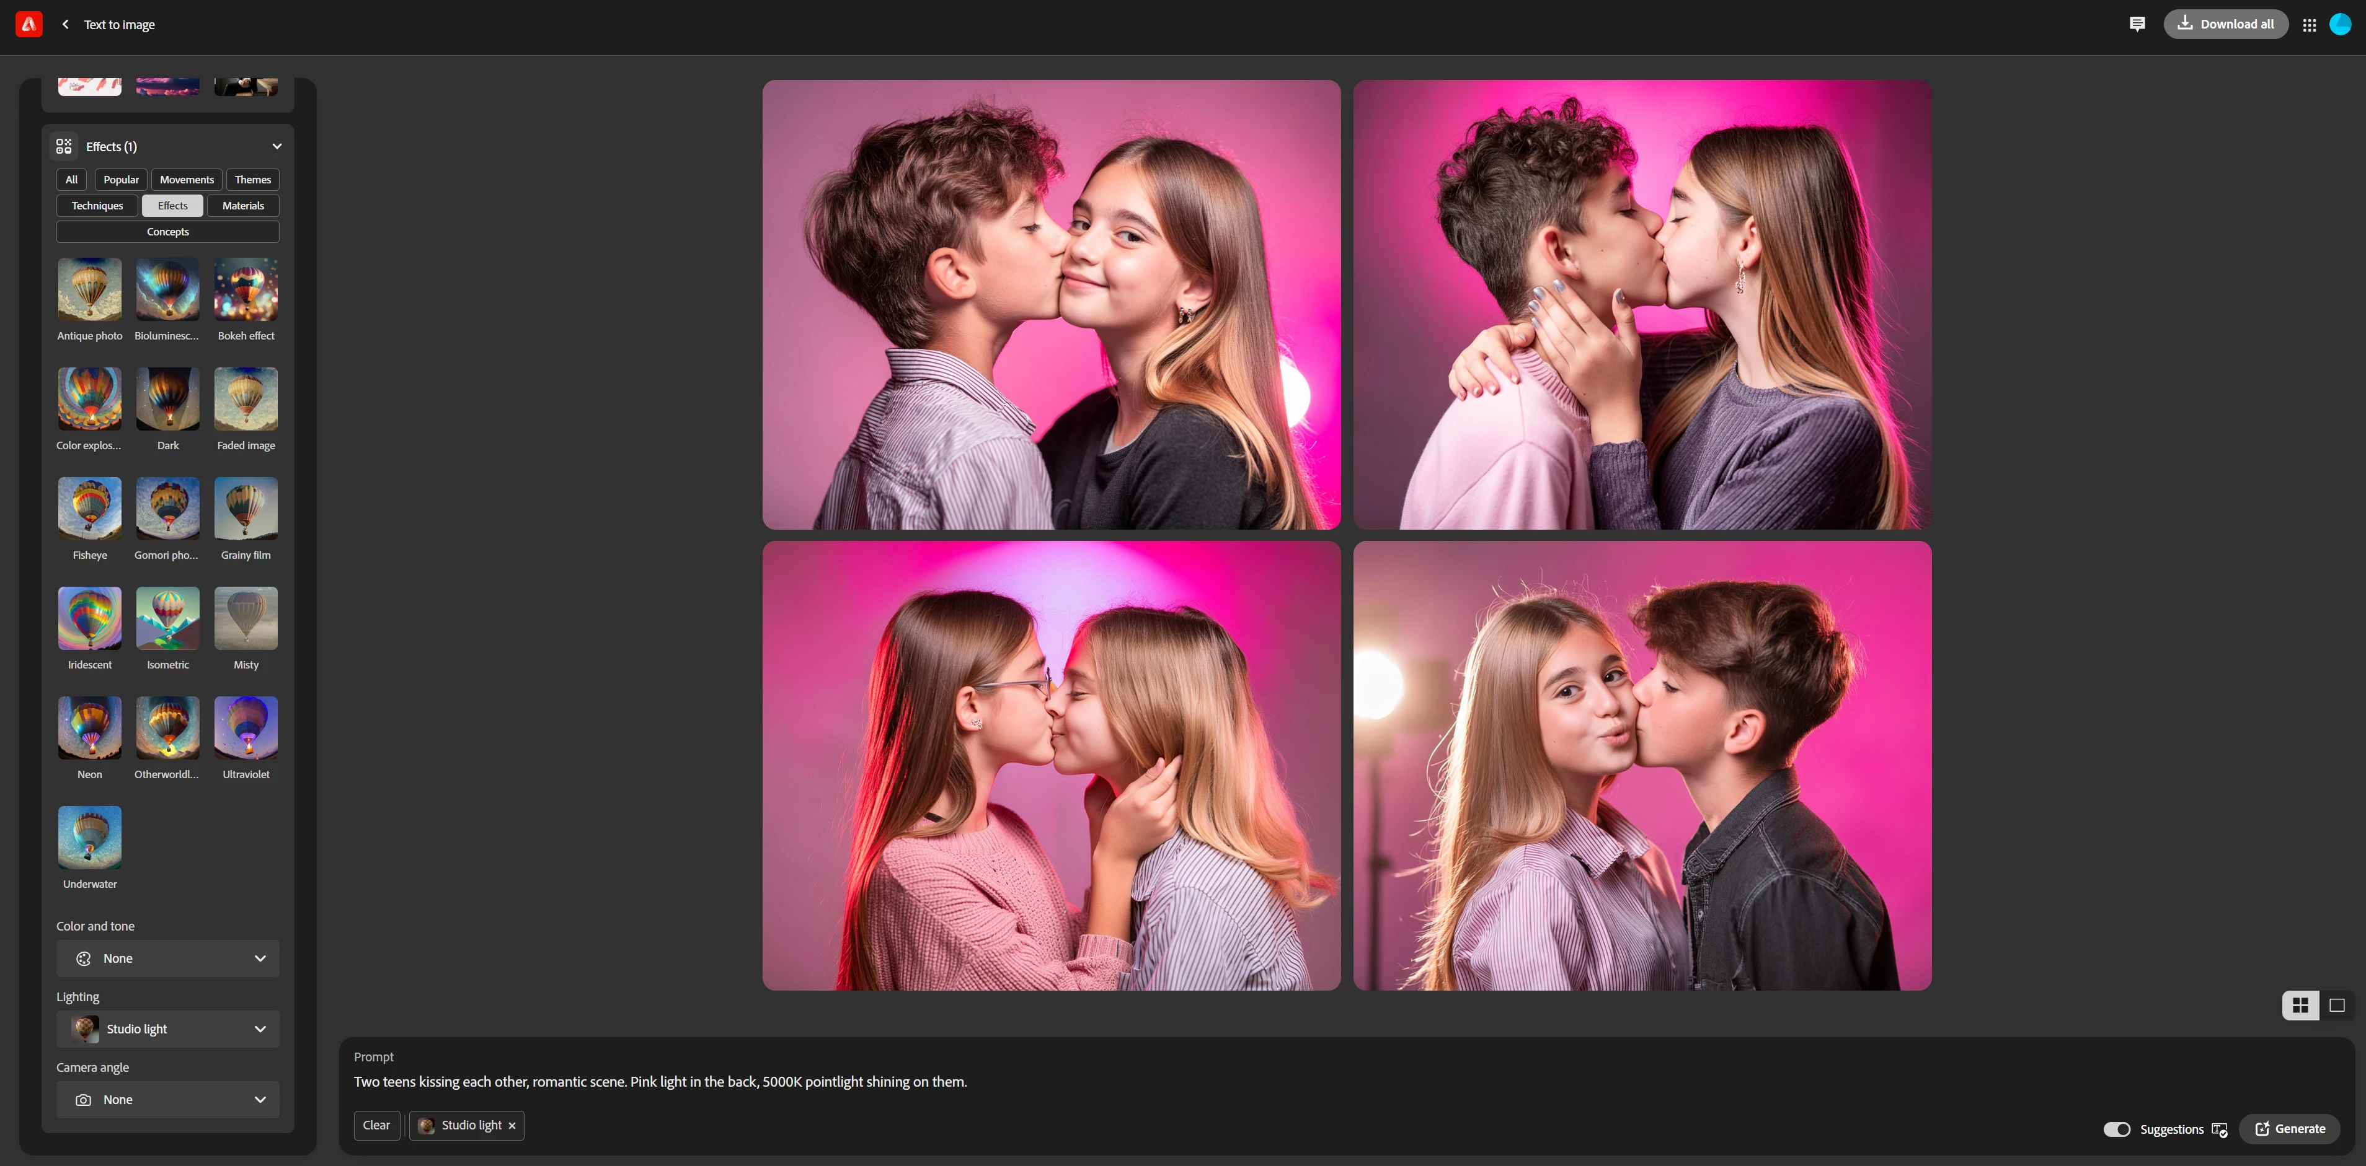This screenshot has height=1166, width=2366.
Task: Click the user profile avatar
Action: pos(2341,24)
